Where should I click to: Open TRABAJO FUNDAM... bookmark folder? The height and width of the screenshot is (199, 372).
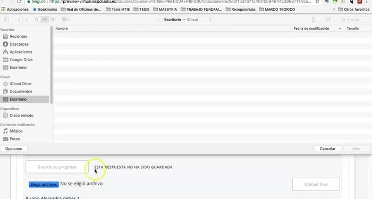[x=201, y=10]
